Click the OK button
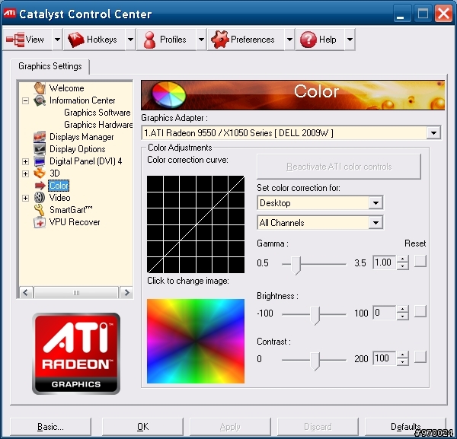Viewport: 457px width, 439px height. (142, 427)
